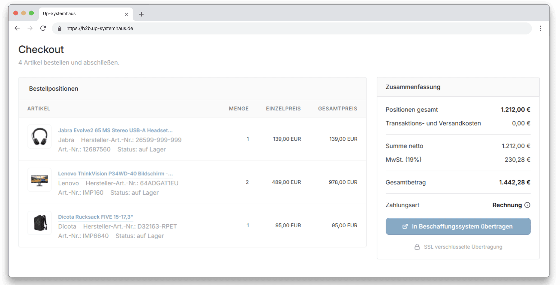Click the Checkout page heading

coord(41,50)
